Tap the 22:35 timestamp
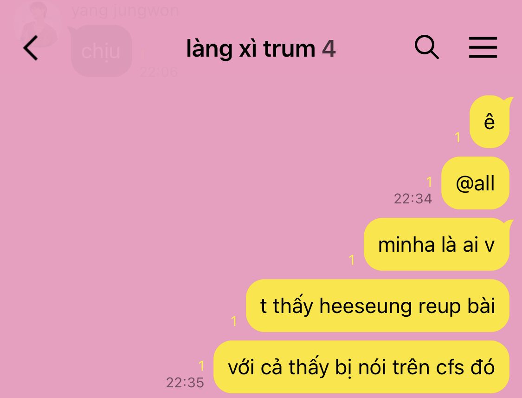The image size is (522, 398). (185, 383)
